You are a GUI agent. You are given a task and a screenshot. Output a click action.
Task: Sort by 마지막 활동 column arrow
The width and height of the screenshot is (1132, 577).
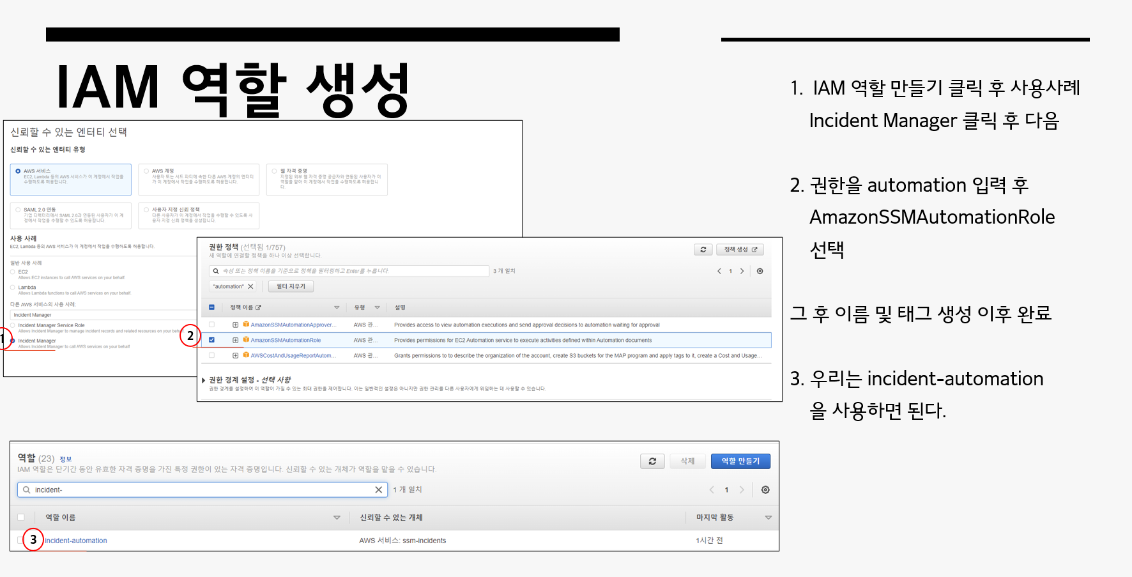769,518
